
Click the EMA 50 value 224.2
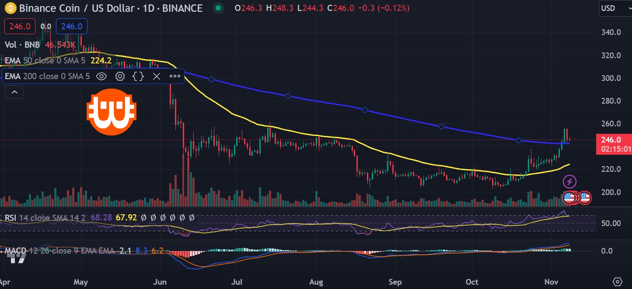tap(100, 60)
